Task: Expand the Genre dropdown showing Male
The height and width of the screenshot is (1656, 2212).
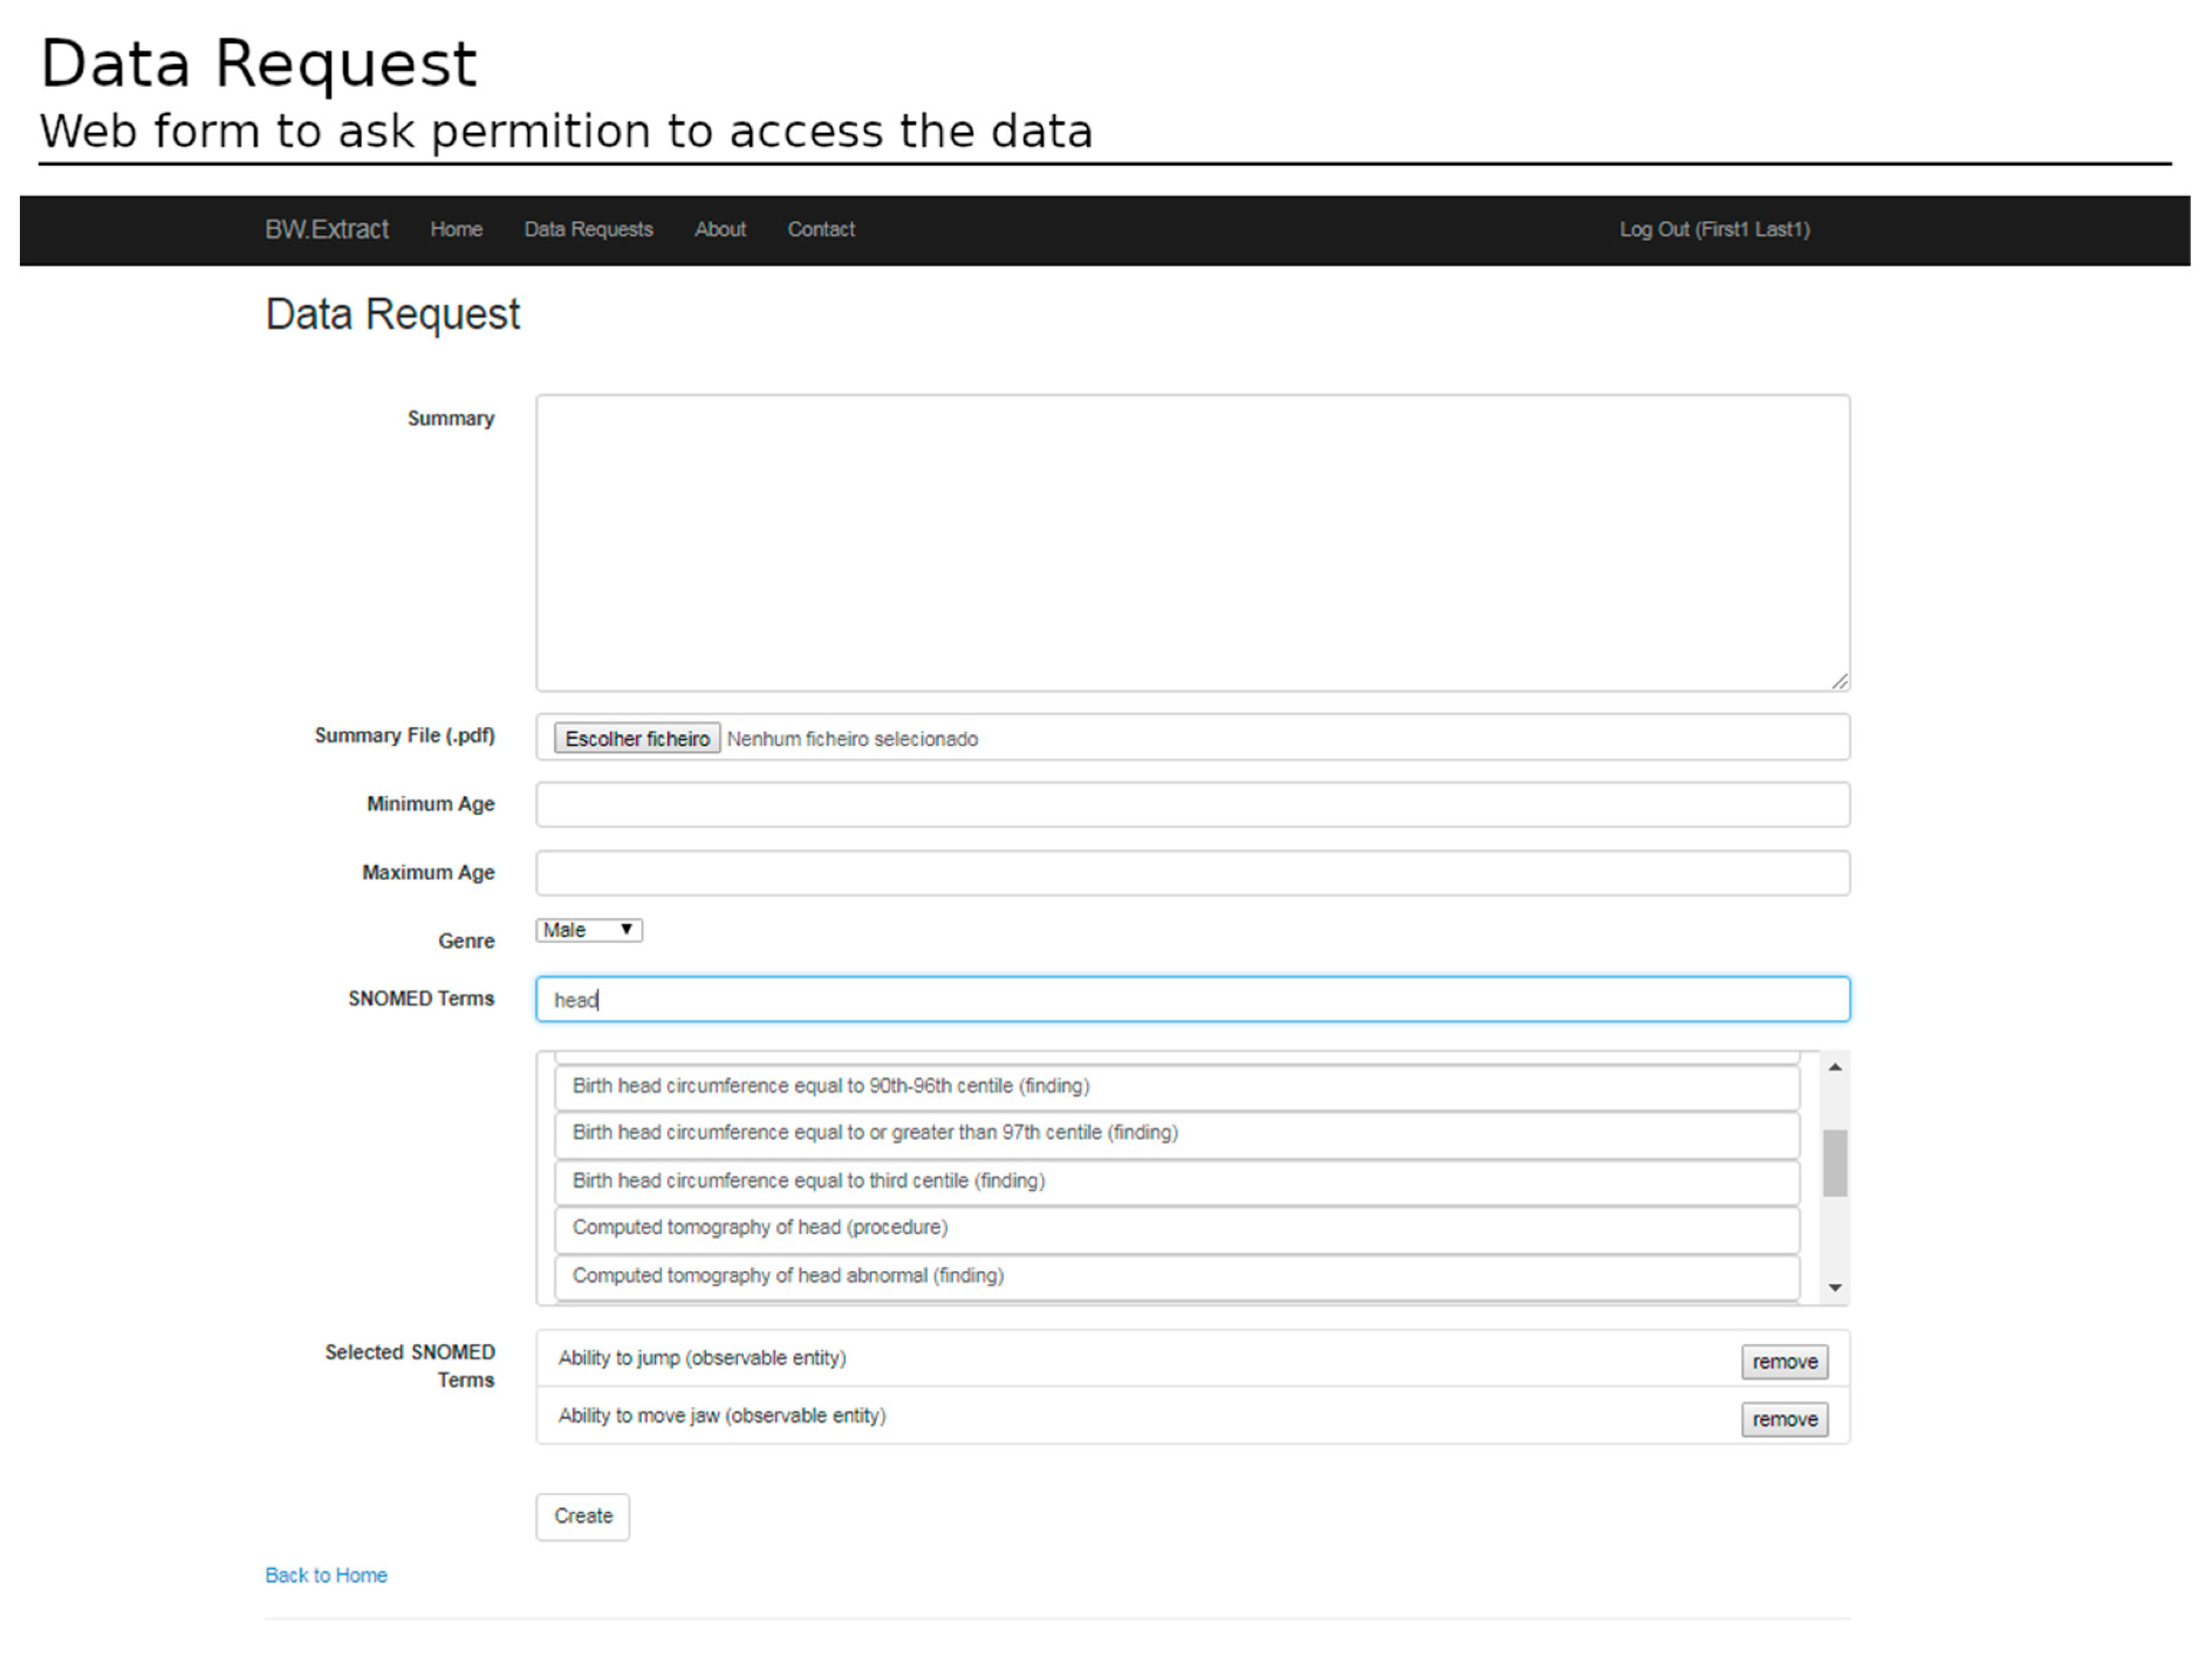Action: click(588, 929)
